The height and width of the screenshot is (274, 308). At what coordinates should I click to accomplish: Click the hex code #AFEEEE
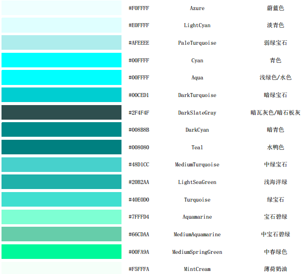(139, 43)
